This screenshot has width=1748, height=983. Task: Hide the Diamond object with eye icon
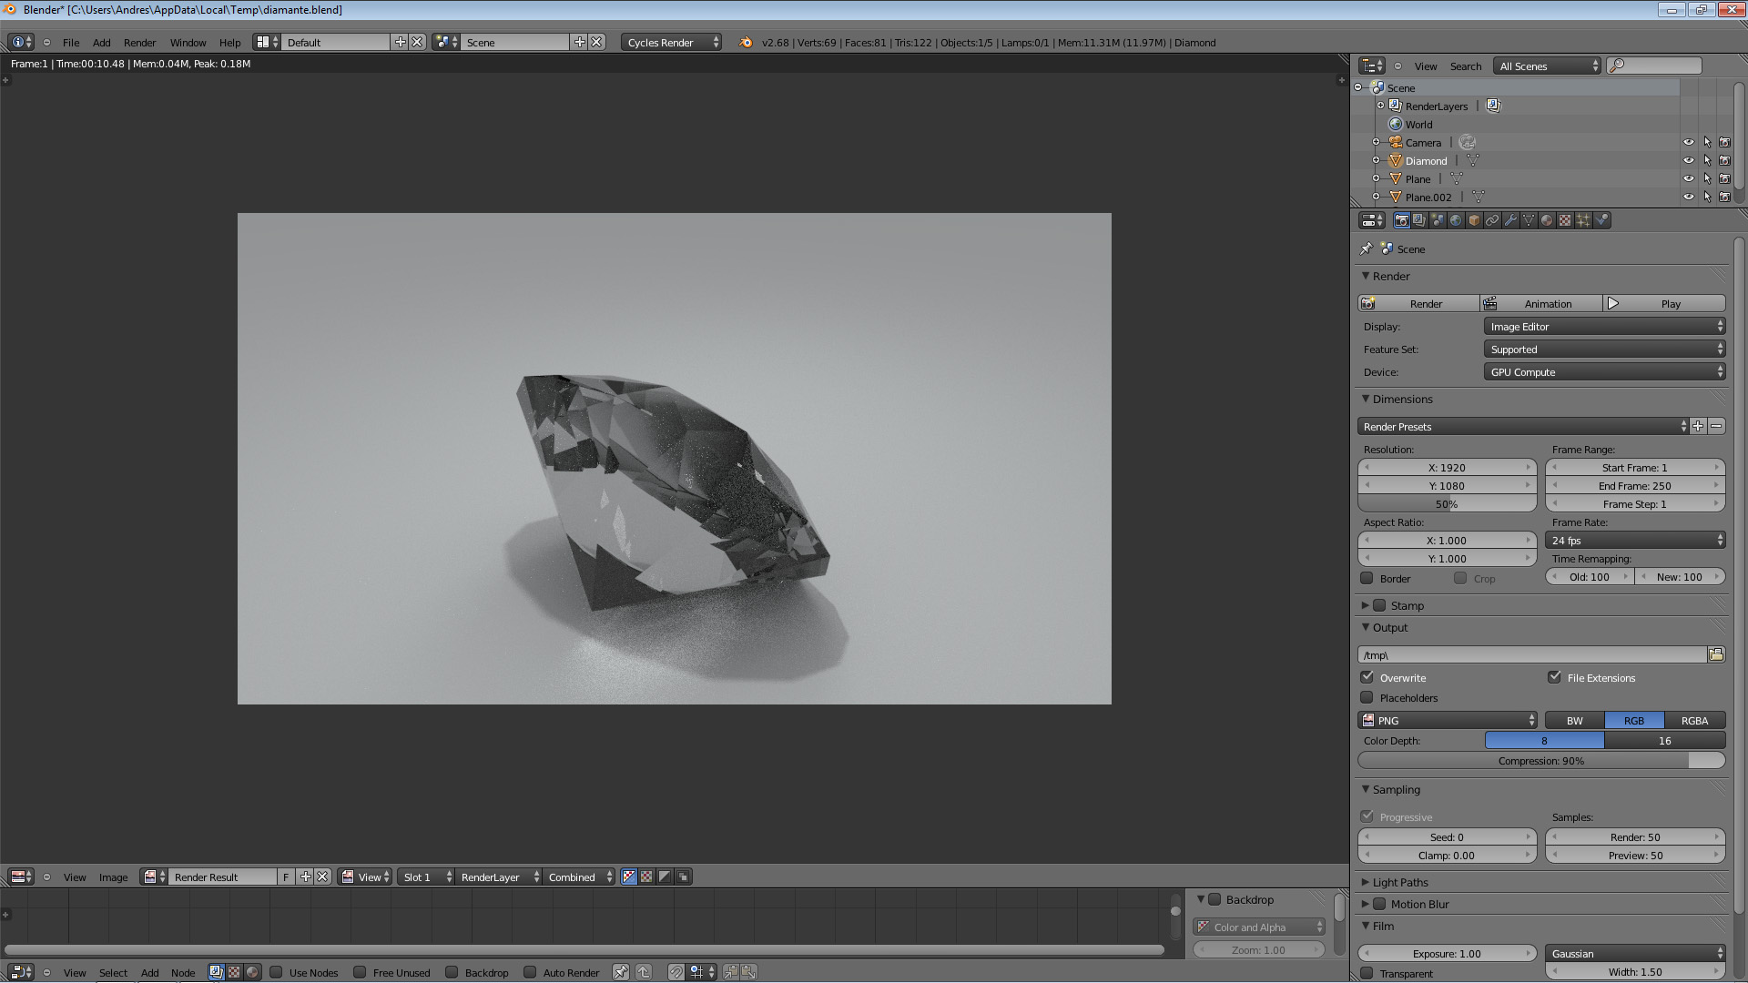[x=1688, y=161]
